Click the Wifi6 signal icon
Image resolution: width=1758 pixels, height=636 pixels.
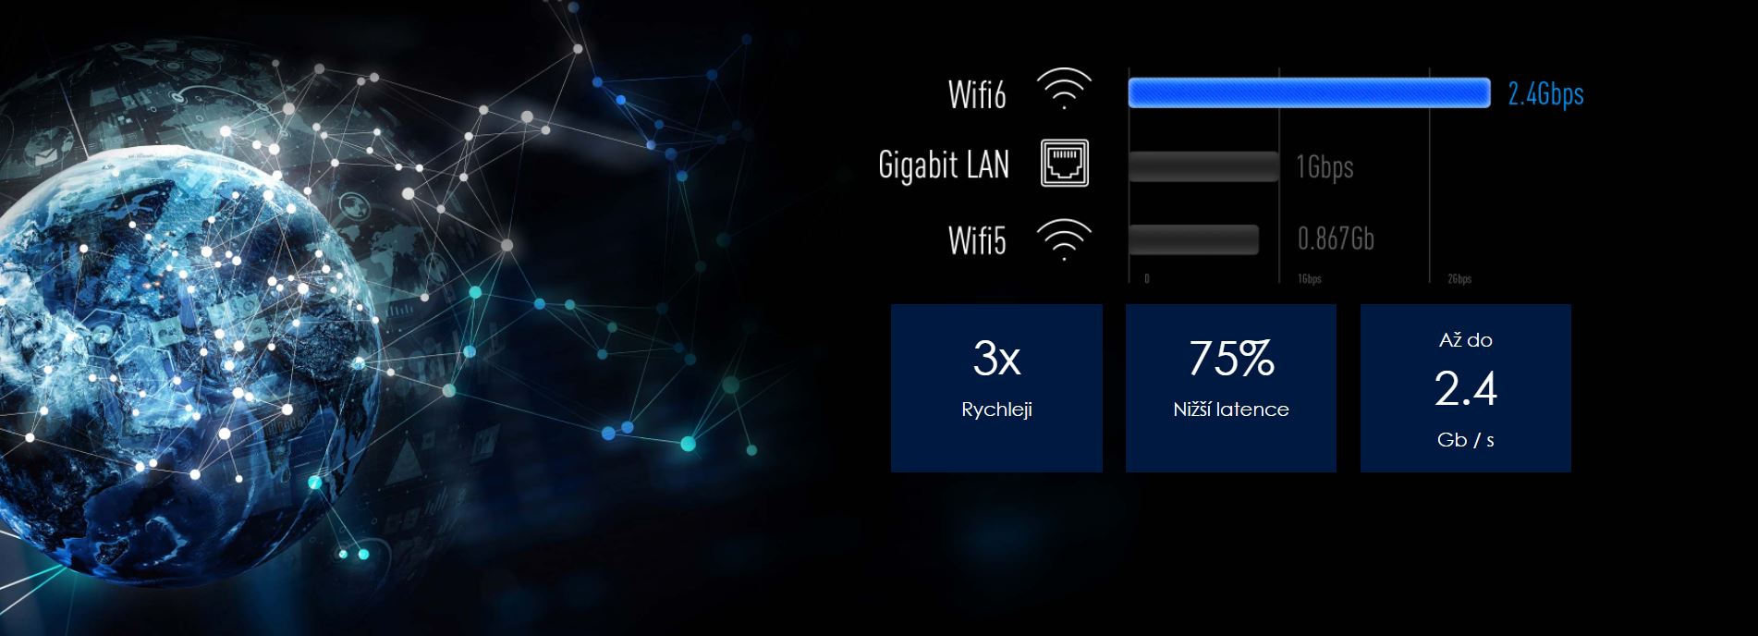coord(1064,90)
